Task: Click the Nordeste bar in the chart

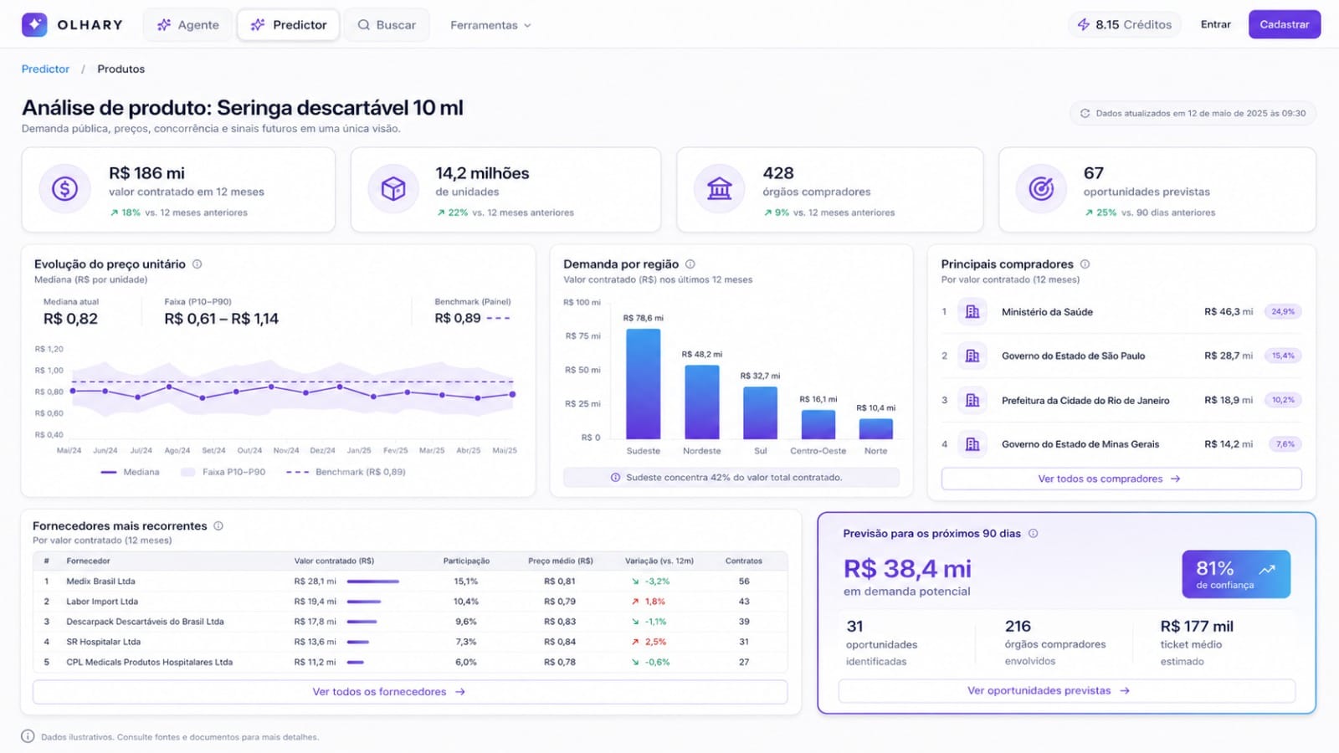Action: coord(701,402)
